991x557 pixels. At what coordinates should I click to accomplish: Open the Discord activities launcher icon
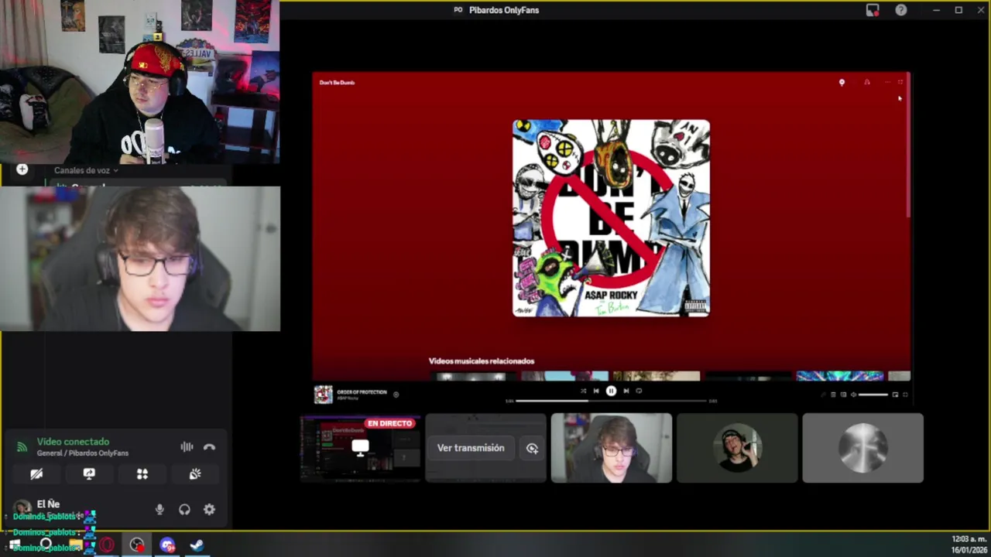pyautogui.click(x=142, y=474)
